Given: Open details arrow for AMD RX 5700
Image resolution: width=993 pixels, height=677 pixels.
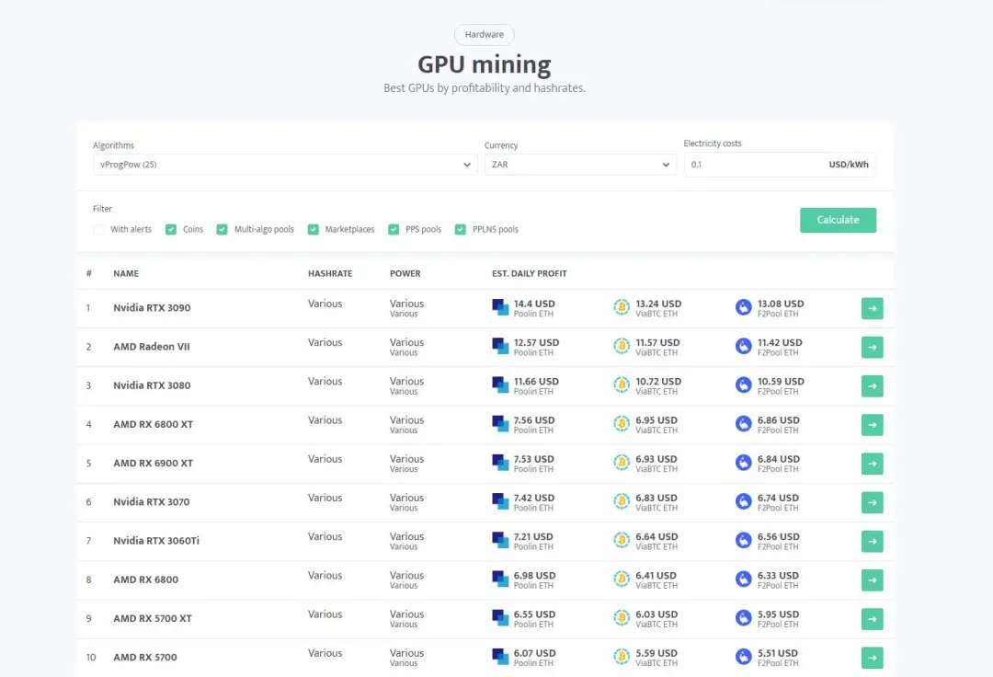Looking at the screenshot, I should [872, 658].
